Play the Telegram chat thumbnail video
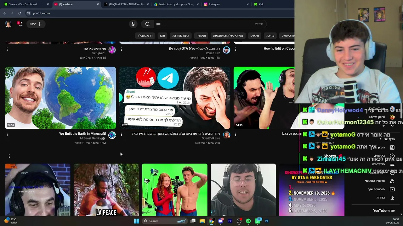This screenshot has height=226, width=403. pyautogui.click(x=175, y=98)
